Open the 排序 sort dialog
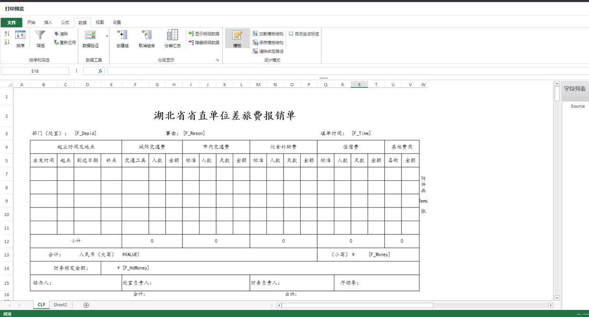Screen dimensions: 589x317 [20, 39]
